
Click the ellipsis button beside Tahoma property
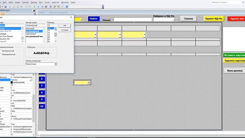(x=31, y=80)
